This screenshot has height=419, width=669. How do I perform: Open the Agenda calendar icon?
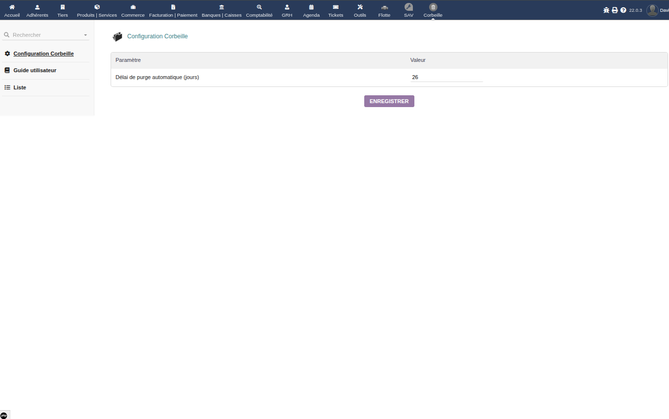point(311,7)
